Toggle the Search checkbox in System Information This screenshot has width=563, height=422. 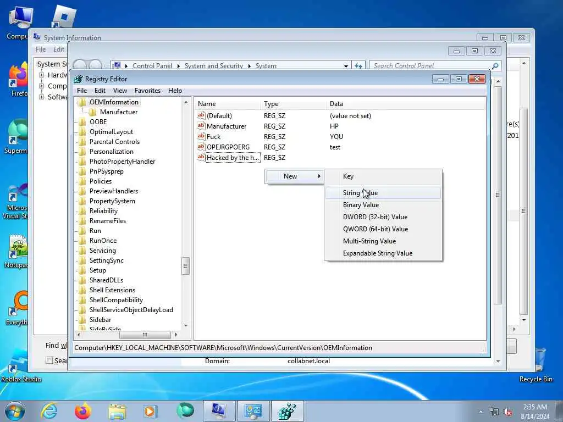click(49, 360)
